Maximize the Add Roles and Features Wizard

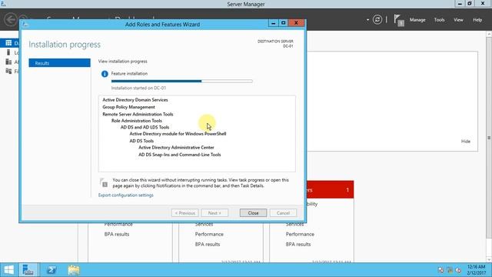pos(283,23)
